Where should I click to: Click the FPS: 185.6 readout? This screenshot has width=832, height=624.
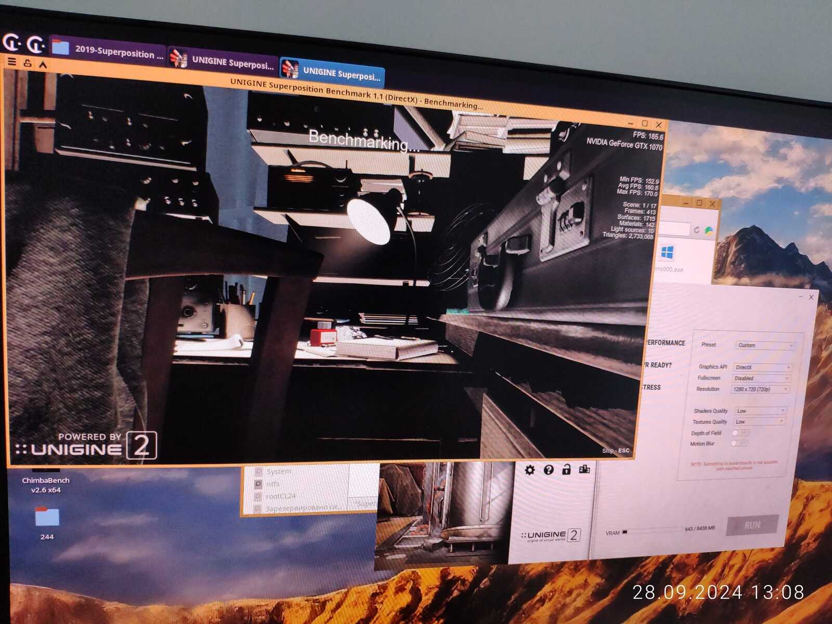click(648, 136)
